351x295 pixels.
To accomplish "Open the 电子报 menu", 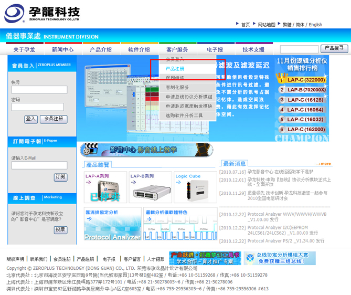I will point(215,49).
